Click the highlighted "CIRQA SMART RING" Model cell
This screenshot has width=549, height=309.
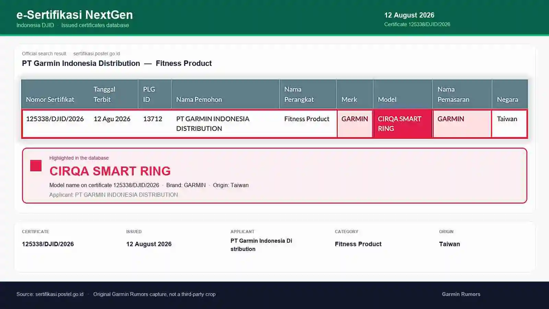(403, 124)
